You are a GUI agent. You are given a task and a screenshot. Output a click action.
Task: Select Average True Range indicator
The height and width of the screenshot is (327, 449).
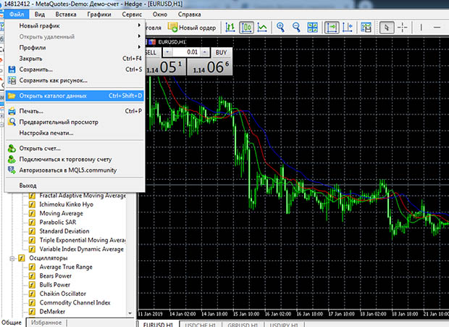point(66,267)
